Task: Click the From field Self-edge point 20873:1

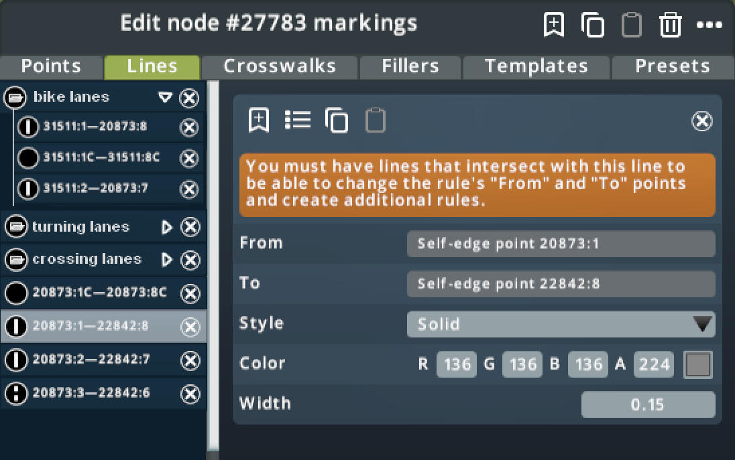Action: 561,243
